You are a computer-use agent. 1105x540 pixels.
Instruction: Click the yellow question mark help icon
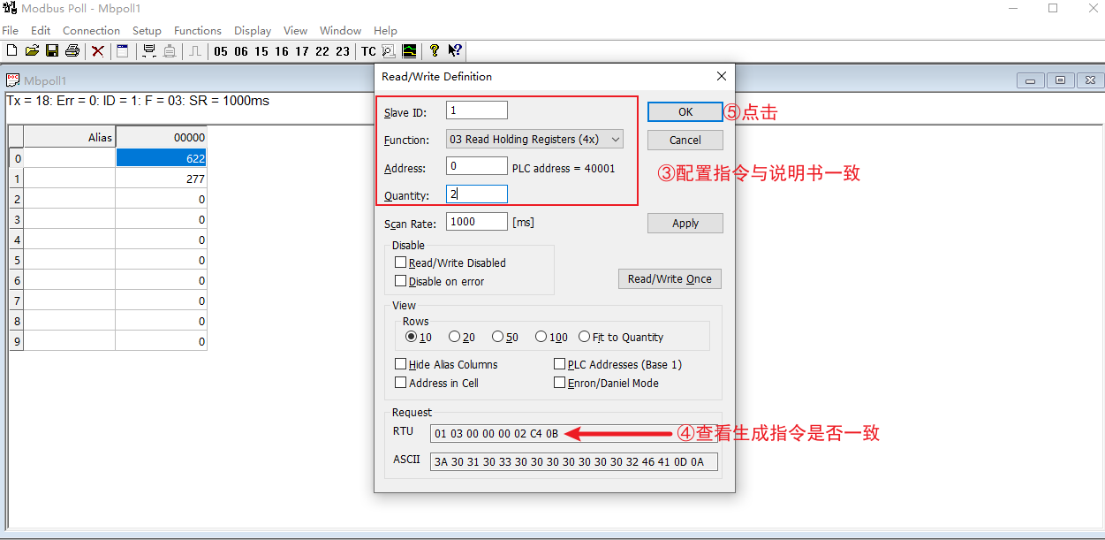[434, 51]
